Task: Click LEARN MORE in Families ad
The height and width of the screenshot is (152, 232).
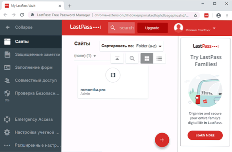Action: point(205,135)
